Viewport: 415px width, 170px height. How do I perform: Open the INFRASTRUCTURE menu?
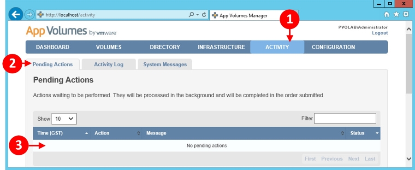pos(221,47)
